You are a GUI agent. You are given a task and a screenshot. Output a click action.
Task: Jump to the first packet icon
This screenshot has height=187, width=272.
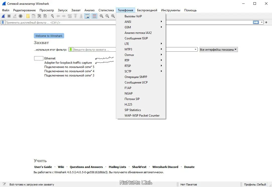pyautogui.click(x=75, y=16)
